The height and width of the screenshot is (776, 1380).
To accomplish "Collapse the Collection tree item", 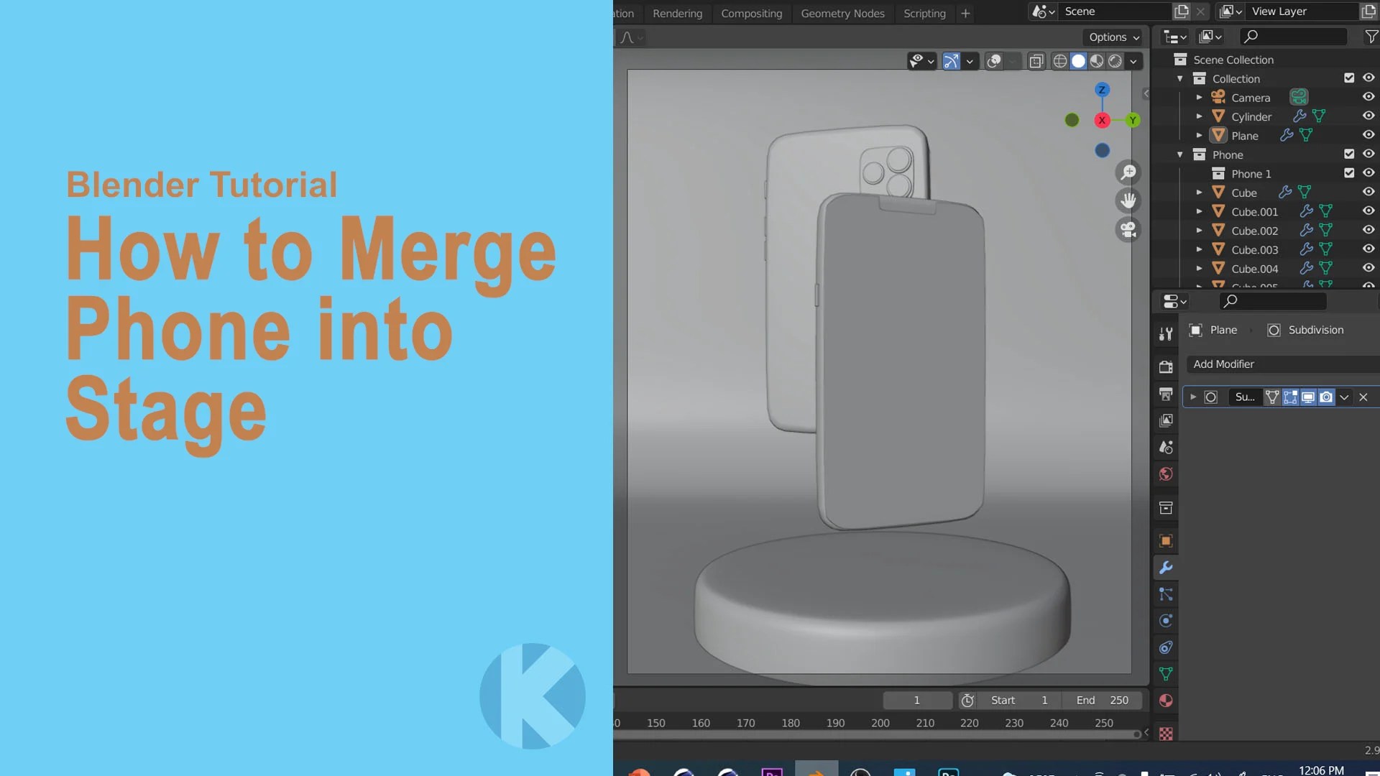I will click(1179, 78).
